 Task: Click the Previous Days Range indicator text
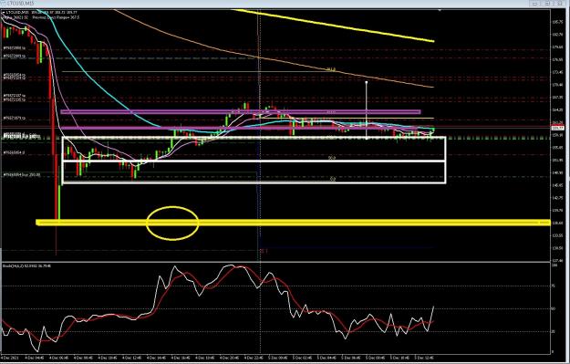point(56,17)
